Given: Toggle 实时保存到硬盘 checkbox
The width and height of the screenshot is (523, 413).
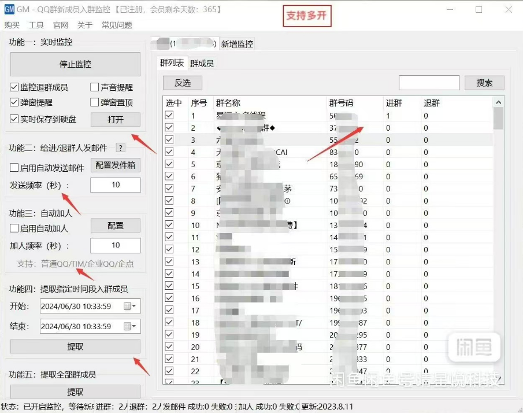Looking at the screenshot, I should [14, 119].
